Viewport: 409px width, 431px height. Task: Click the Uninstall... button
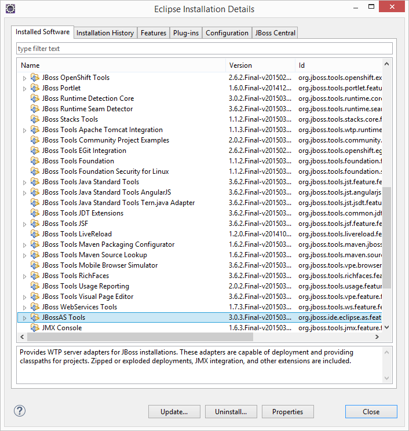pos(231,412)
